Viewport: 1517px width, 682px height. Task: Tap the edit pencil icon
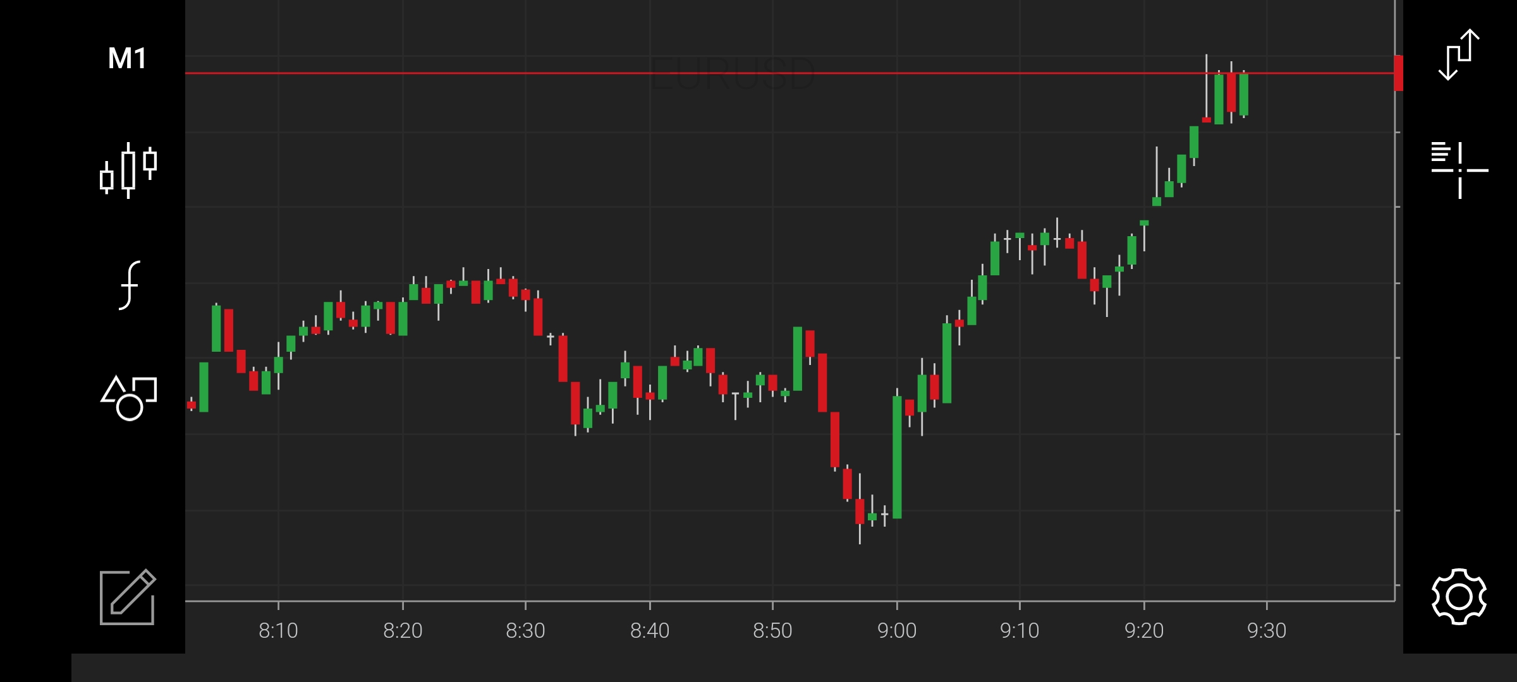point(128,597)
